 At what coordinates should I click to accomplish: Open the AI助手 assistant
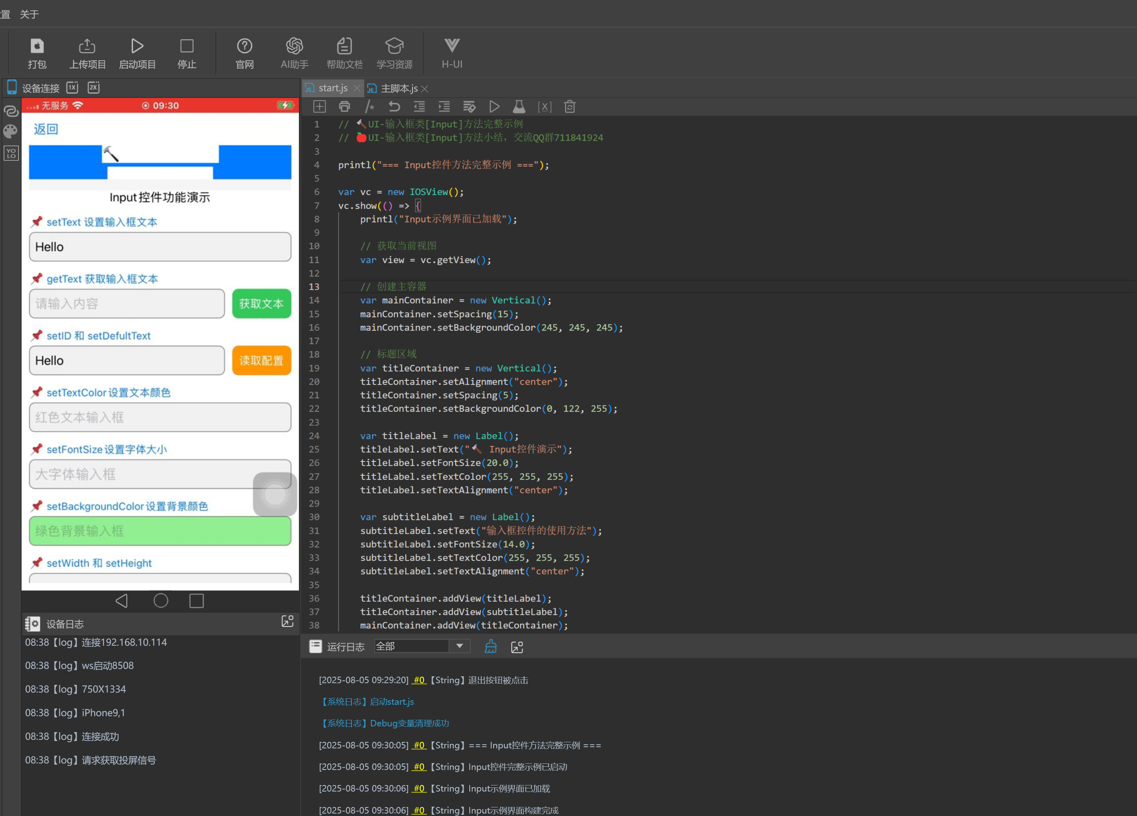[x=294, y=46]
